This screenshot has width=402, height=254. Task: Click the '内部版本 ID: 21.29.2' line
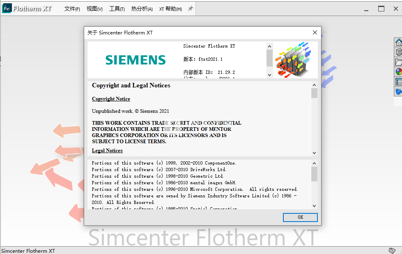click(x=209, y=72)
